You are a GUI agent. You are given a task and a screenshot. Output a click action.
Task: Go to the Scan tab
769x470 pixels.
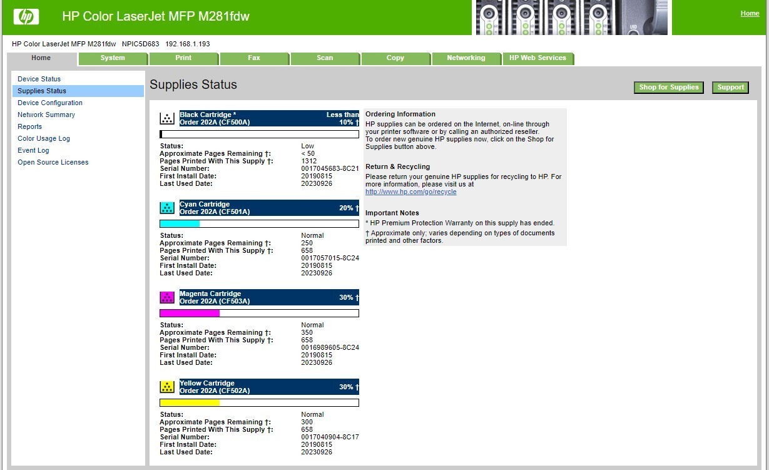(x=325, y=58)
